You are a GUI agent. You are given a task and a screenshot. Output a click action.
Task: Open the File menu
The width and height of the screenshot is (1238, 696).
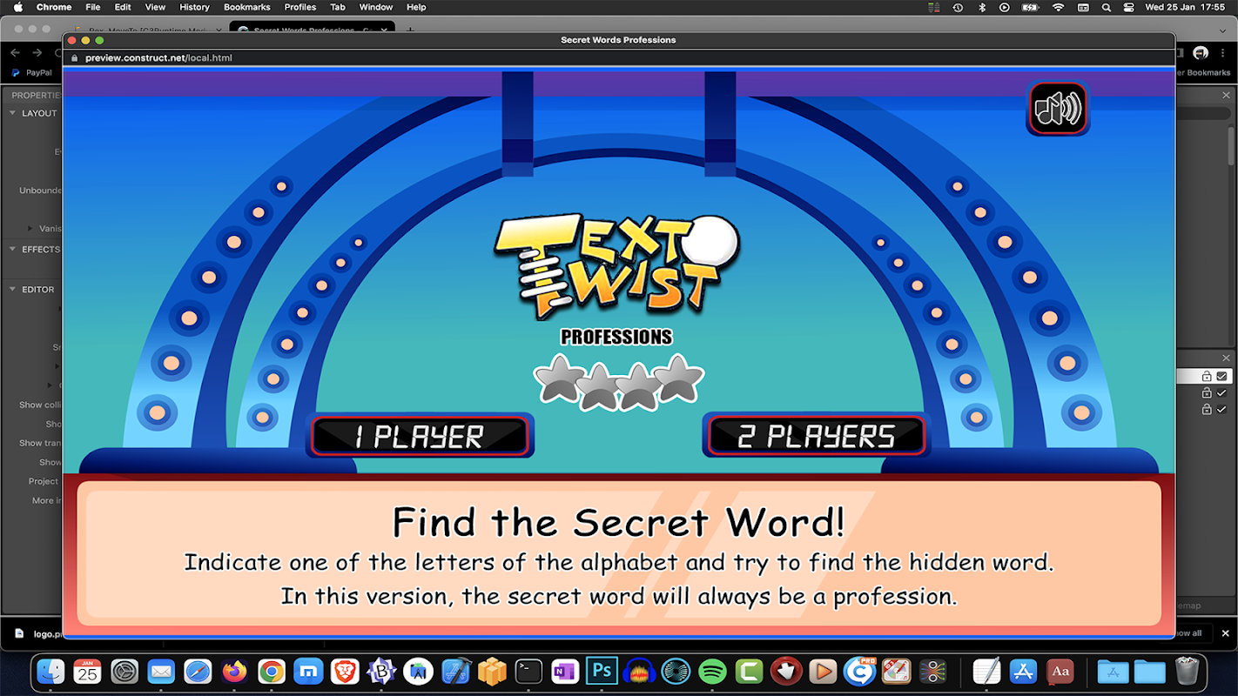click(92, 7)
